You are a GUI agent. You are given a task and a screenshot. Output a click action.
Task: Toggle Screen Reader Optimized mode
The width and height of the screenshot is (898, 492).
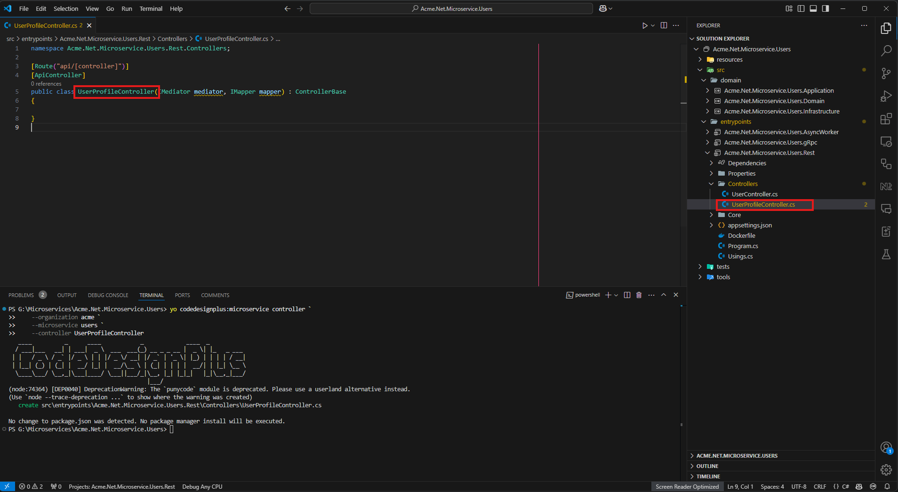tap(687, 486)
